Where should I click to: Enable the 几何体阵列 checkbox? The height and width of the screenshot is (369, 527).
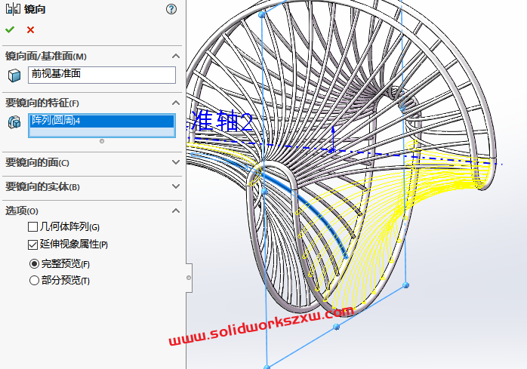point(32,227)
